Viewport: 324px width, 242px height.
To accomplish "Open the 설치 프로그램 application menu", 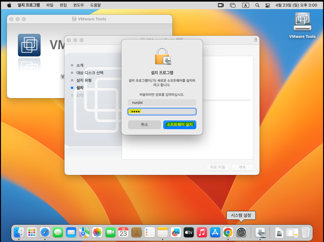I will coord(29,5).
